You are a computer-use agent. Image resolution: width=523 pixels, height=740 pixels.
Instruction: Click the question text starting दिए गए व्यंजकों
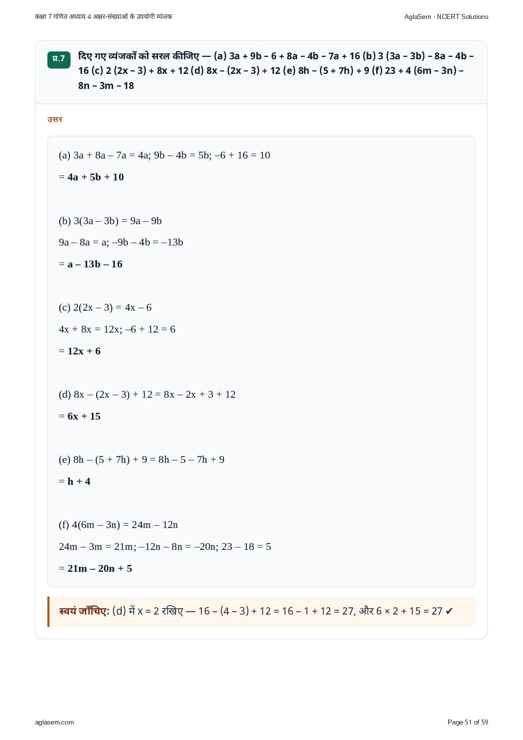click(276, 70)
